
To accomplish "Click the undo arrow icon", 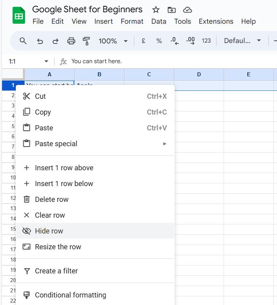I will [x=40, y=41].
